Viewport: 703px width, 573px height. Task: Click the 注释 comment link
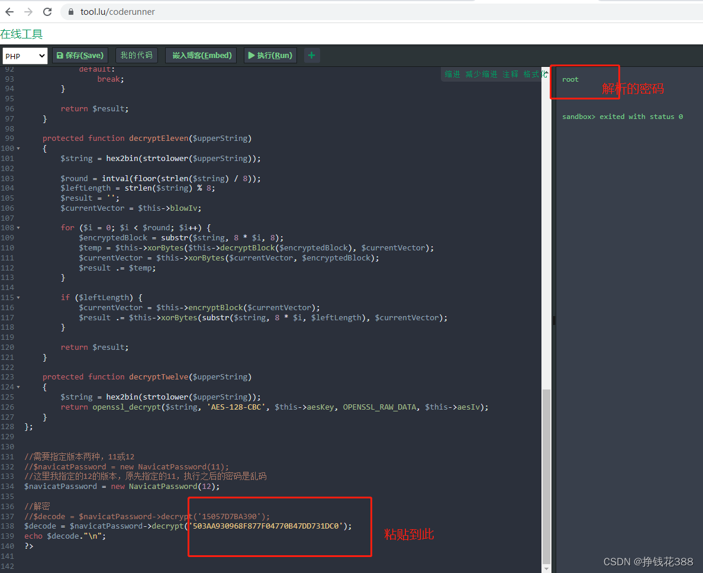[x=510, y=74]
